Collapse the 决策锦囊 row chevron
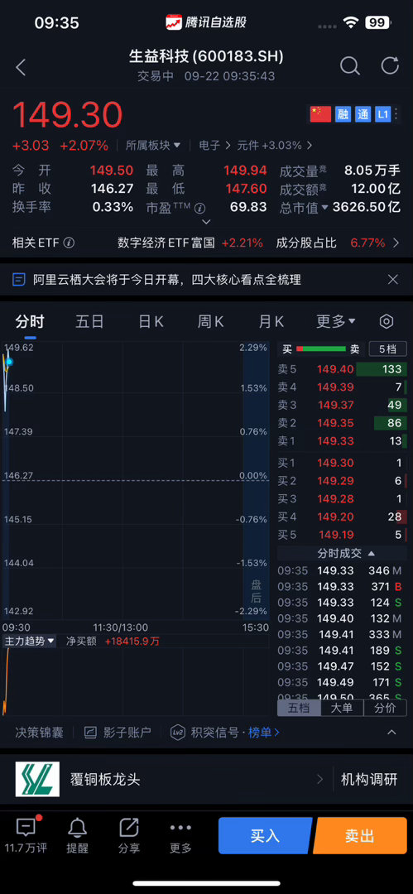 (x=391, y=732)
